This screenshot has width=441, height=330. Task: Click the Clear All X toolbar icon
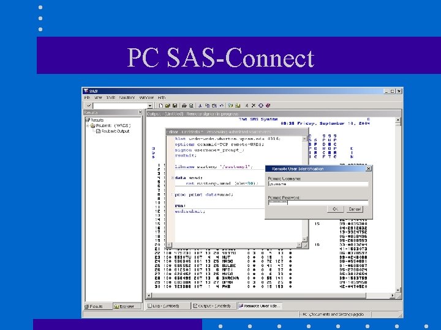point(254,106)
